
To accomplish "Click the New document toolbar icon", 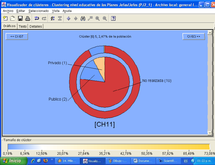I will pos(5,18).
